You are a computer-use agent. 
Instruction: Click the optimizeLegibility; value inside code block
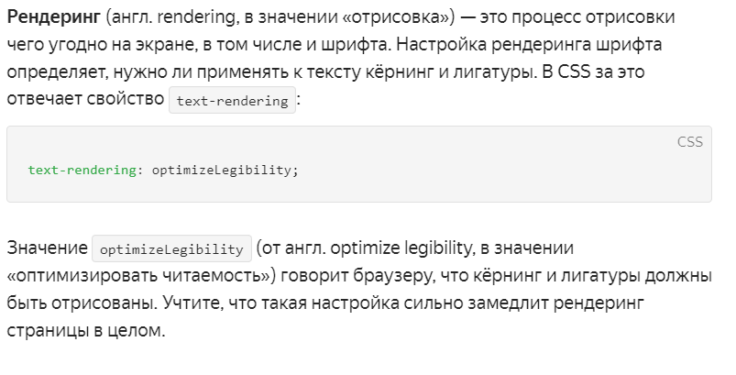tap(225, 170)
